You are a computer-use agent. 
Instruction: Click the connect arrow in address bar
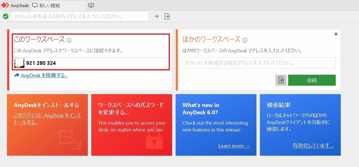point(156,16)
